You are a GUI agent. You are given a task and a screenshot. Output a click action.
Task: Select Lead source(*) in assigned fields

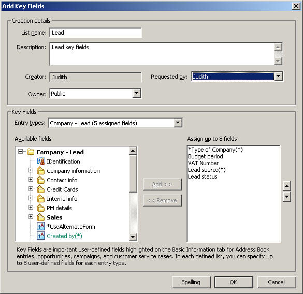(x=207, y=170)
